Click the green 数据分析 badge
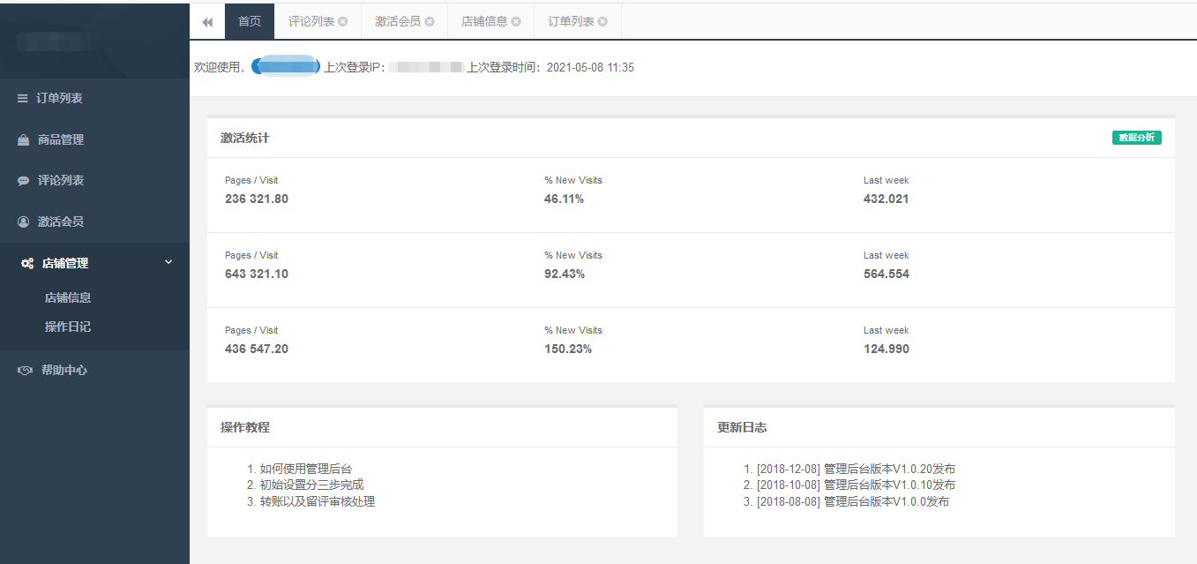1197x564 pixels. point(1136,138)
